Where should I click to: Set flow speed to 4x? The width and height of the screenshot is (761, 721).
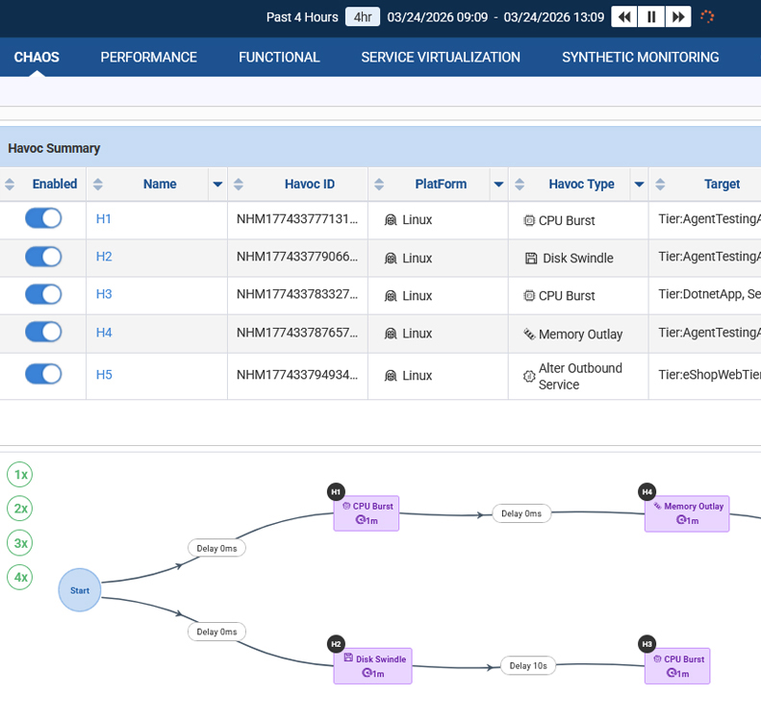[x=20, y=577]
